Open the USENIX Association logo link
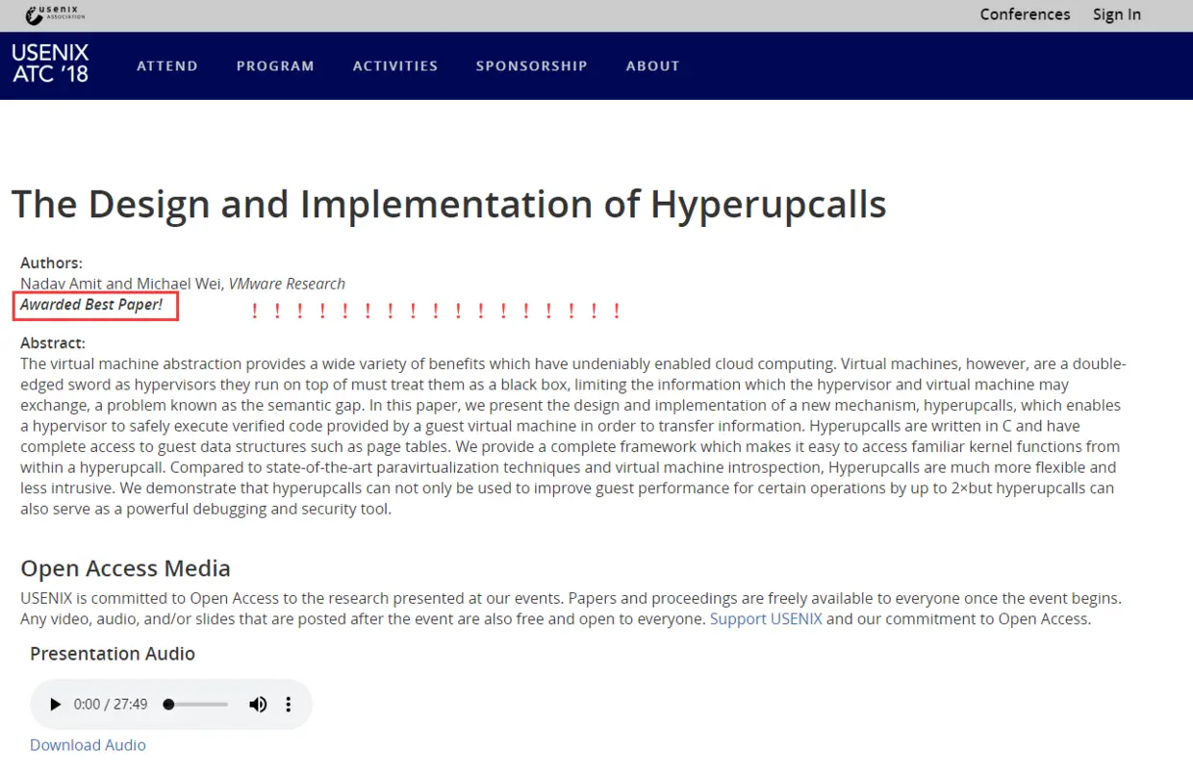The image size is (1193, 775). pos(56,13)
